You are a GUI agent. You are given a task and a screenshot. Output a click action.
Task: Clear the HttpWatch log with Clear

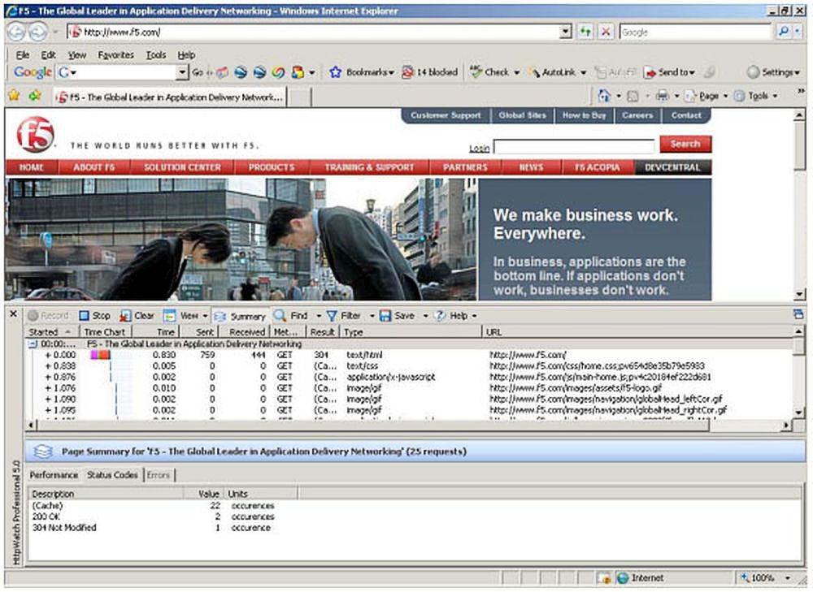point(137,315)
